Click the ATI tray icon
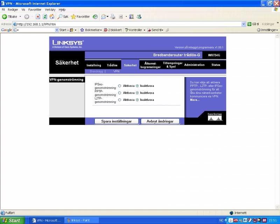This screenshot has width=280, height=224. click(x=236, y=220)
